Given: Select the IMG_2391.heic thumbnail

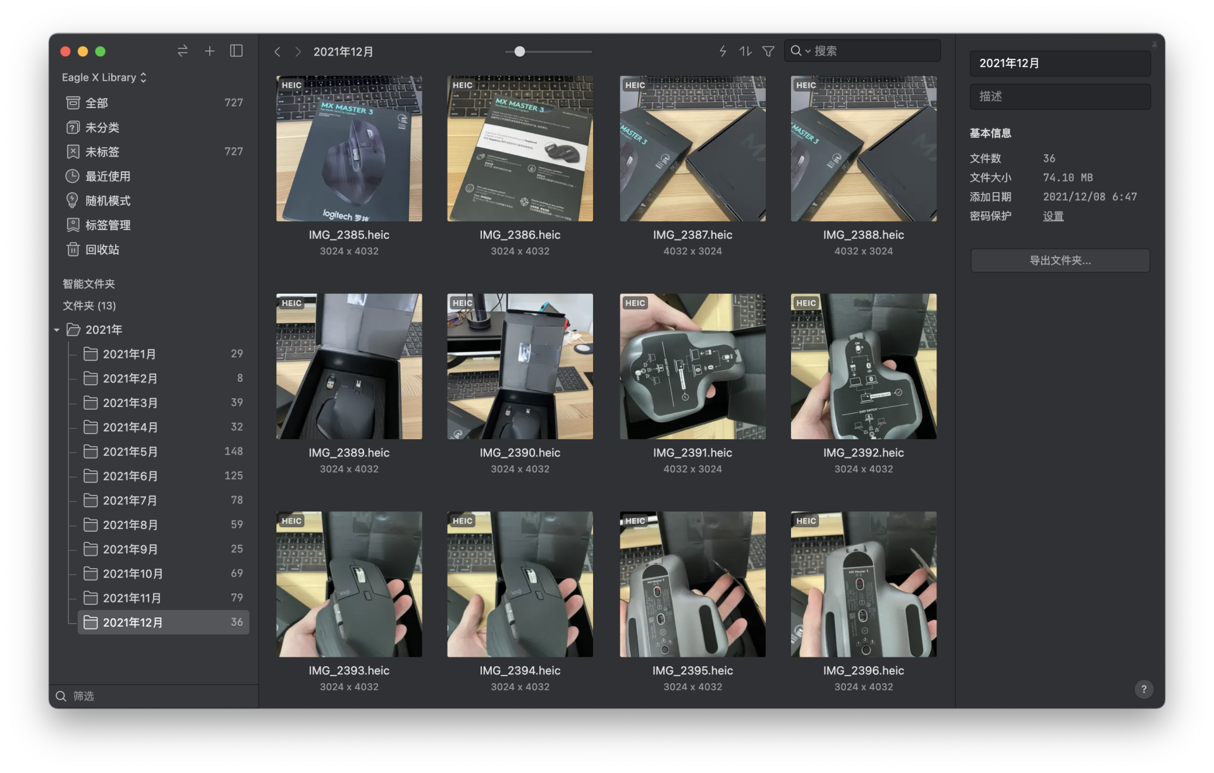Looking at the screenshot, I should [692, 367].
